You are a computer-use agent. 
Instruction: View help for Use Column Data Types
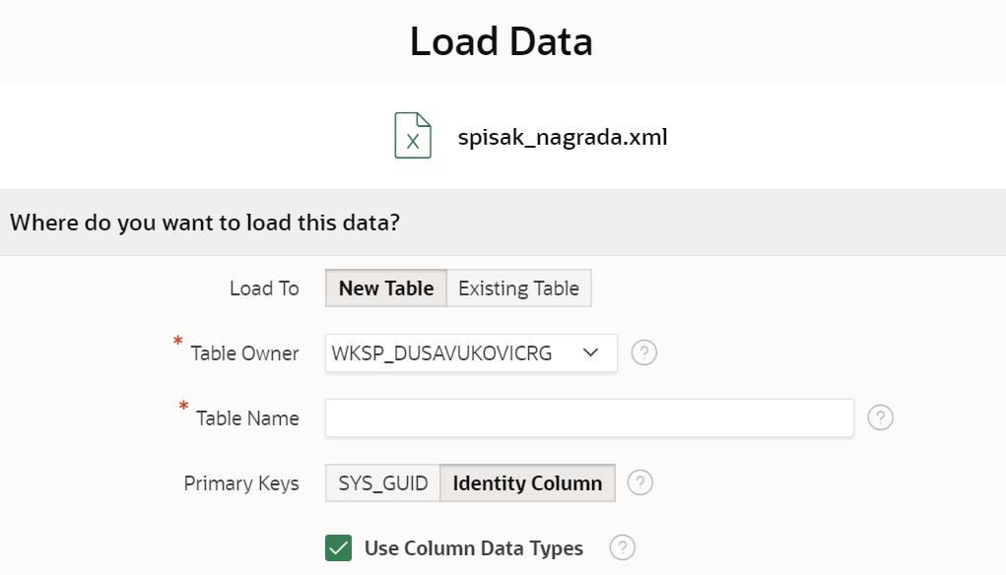[622, 547]
